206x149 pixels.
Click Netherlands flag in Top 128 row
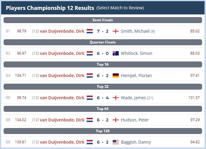point(90,142)
